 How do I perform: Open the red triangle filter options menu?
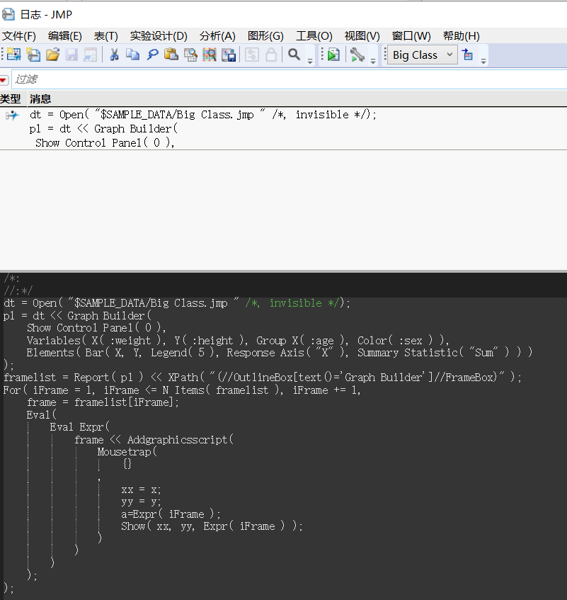tap(4, 80)
